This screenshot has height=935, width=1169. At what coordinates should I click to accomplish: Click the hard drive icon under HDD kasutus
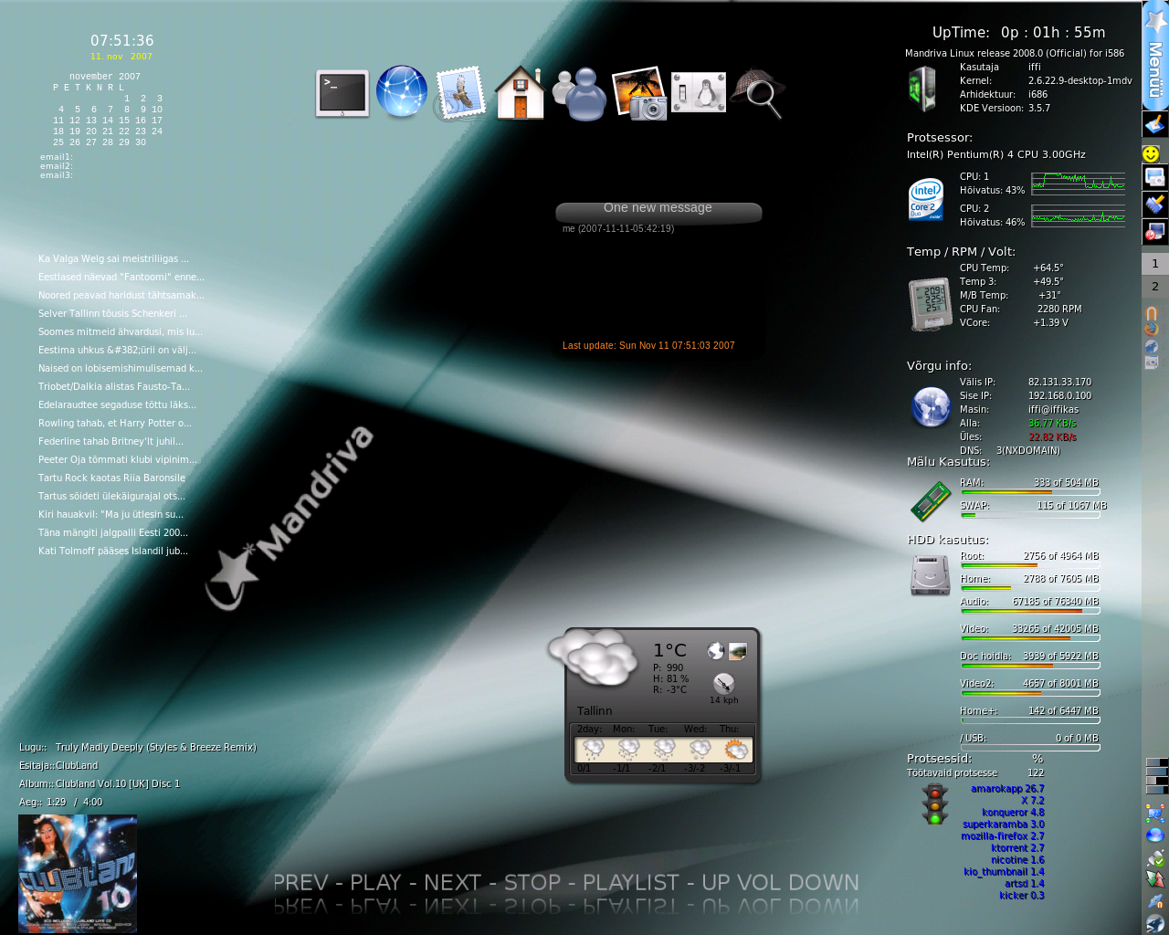tap(930, 576)
